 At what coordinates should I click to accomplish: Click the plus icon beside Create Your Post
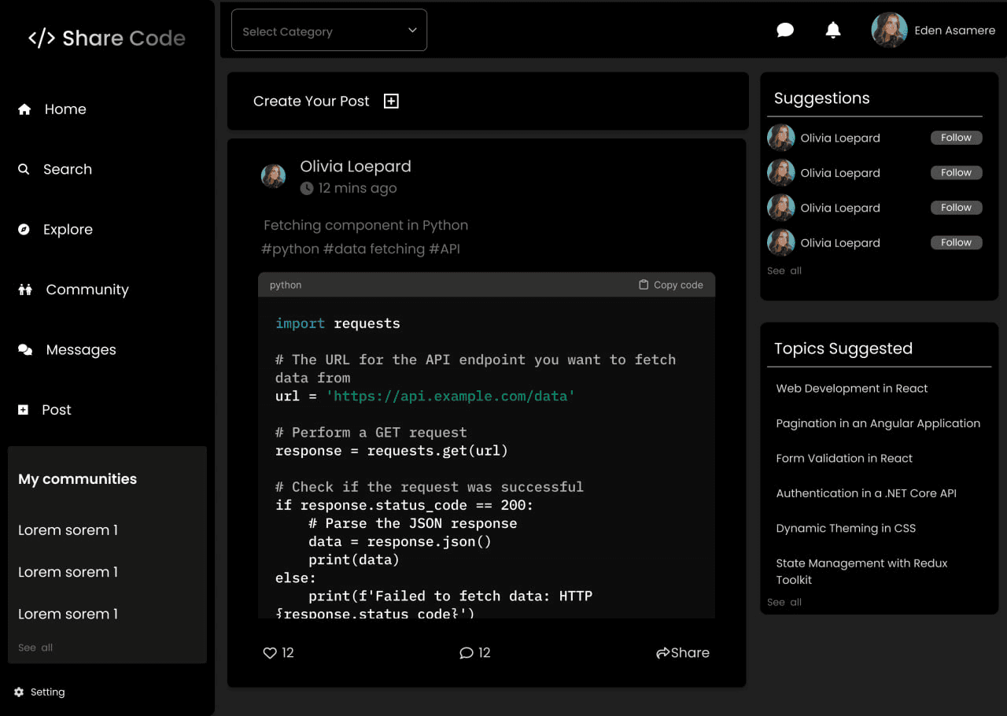pyautogui.click(x=391, y=101)
